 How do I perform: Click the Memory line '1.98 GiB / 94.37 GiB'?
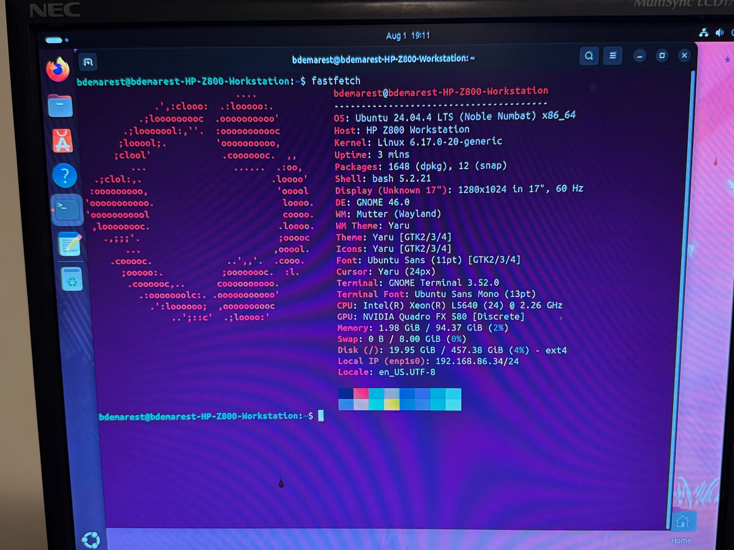(423, 328)
